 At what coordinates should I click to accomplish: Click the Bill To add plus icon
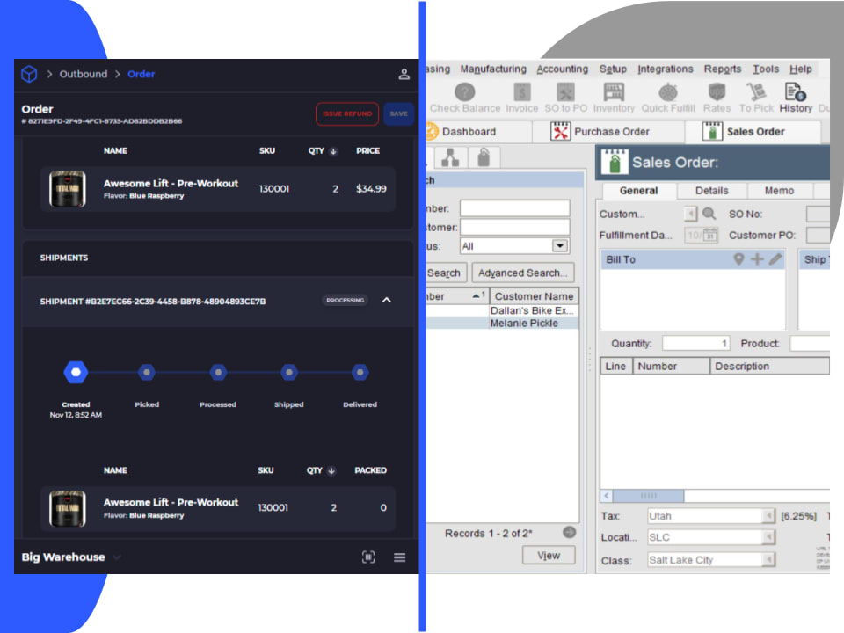(x=757, y=259)
